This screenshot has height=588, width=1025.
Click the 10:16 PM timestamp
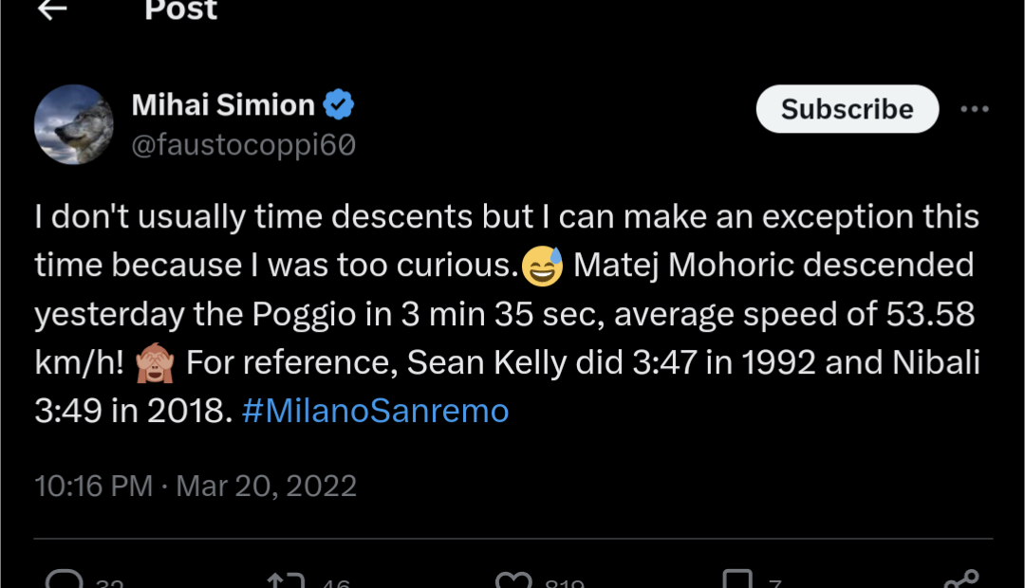93,487
